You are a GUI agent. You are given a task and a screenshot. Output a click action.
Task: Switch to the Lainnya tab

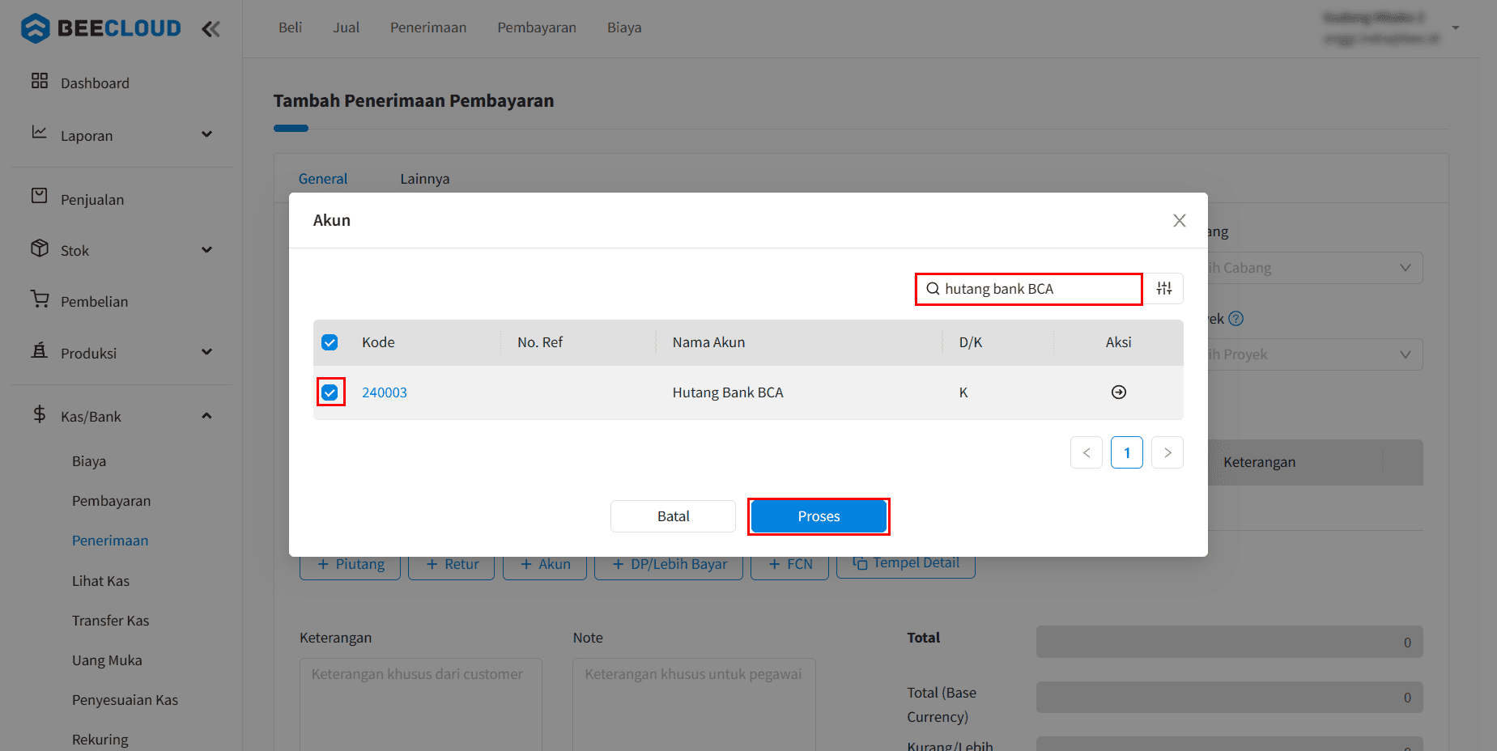tap(424, 179)
